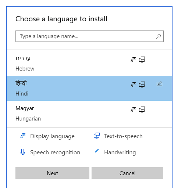
Task: Click the Hungarian text-to-speech icon
Action: coord(142,109)
